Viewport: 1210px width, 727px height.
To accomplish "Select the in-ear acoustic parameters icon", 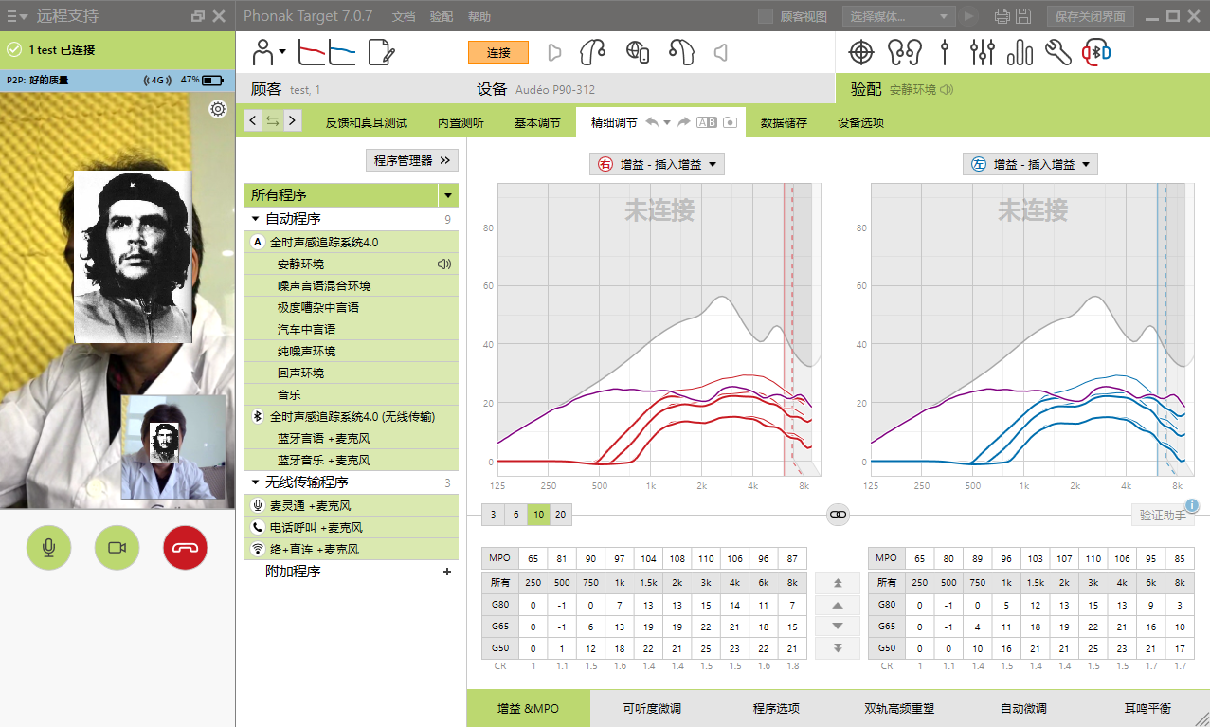I will tap(681, 51).
